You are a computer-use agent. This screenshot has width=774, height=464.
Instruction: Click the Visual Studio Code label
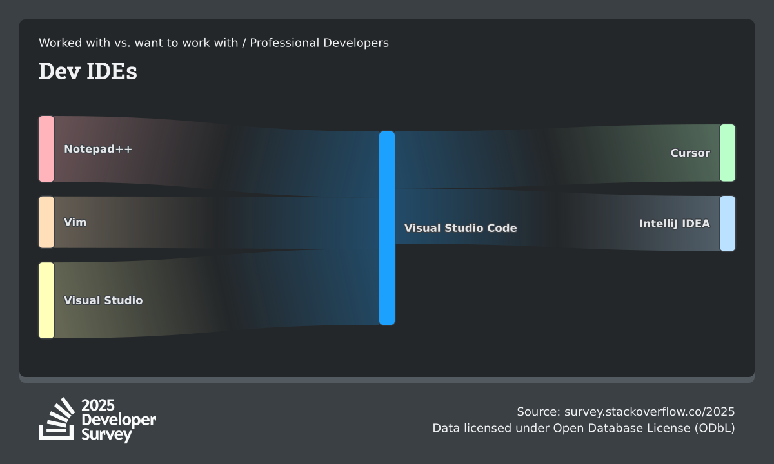[x=461, y=228]
